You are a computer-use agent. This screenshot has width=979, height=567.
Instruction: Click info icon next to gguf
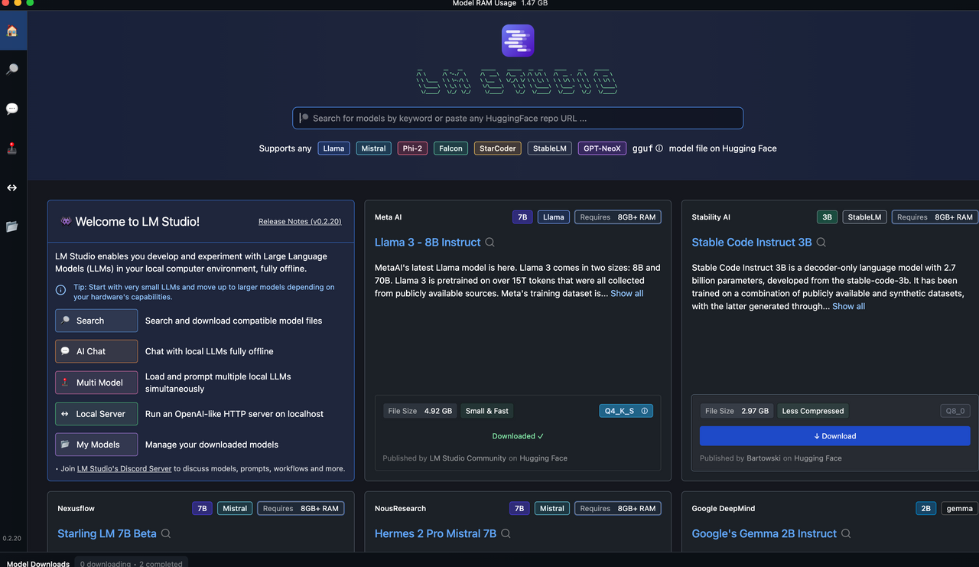tap(659, 148)
